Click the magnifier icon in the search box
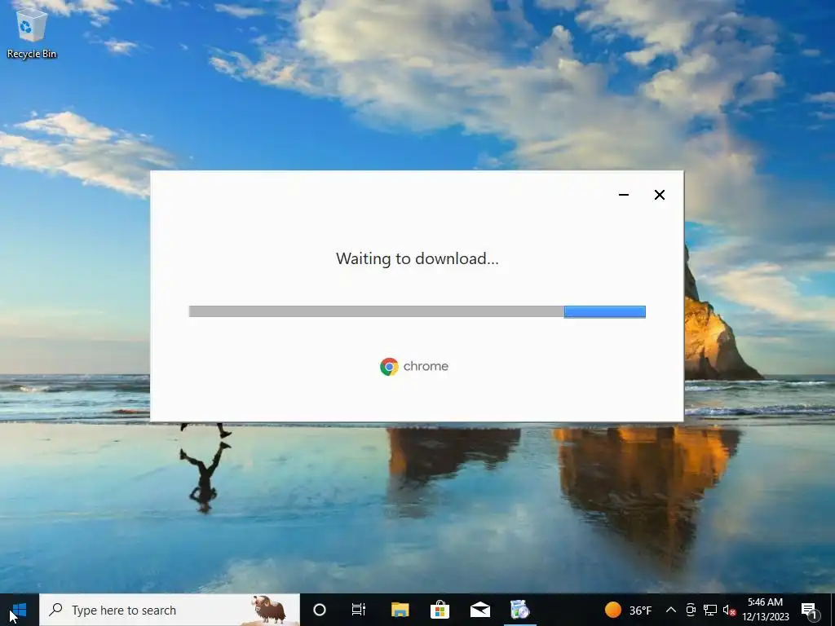This screenshot has height=626, width=835. point(55,610)
